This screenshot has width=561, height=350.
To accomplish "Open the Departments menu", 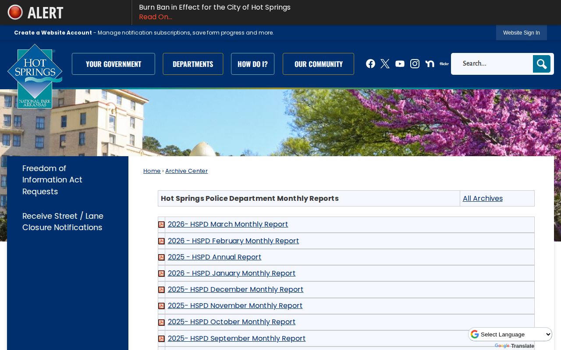I will (193, 64).
